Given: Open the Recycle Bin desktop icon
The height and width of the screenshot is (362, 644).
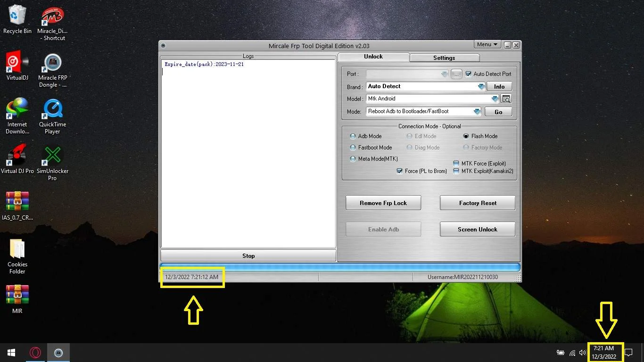Looking at the screenshot, I should tap(17, 19).
